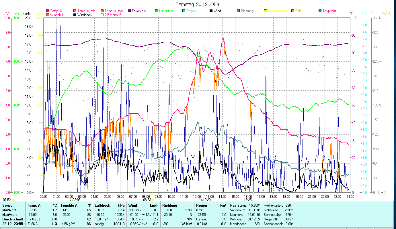Click the teal Taupunkt legend square
396x229 pixels.
[320, 11]
